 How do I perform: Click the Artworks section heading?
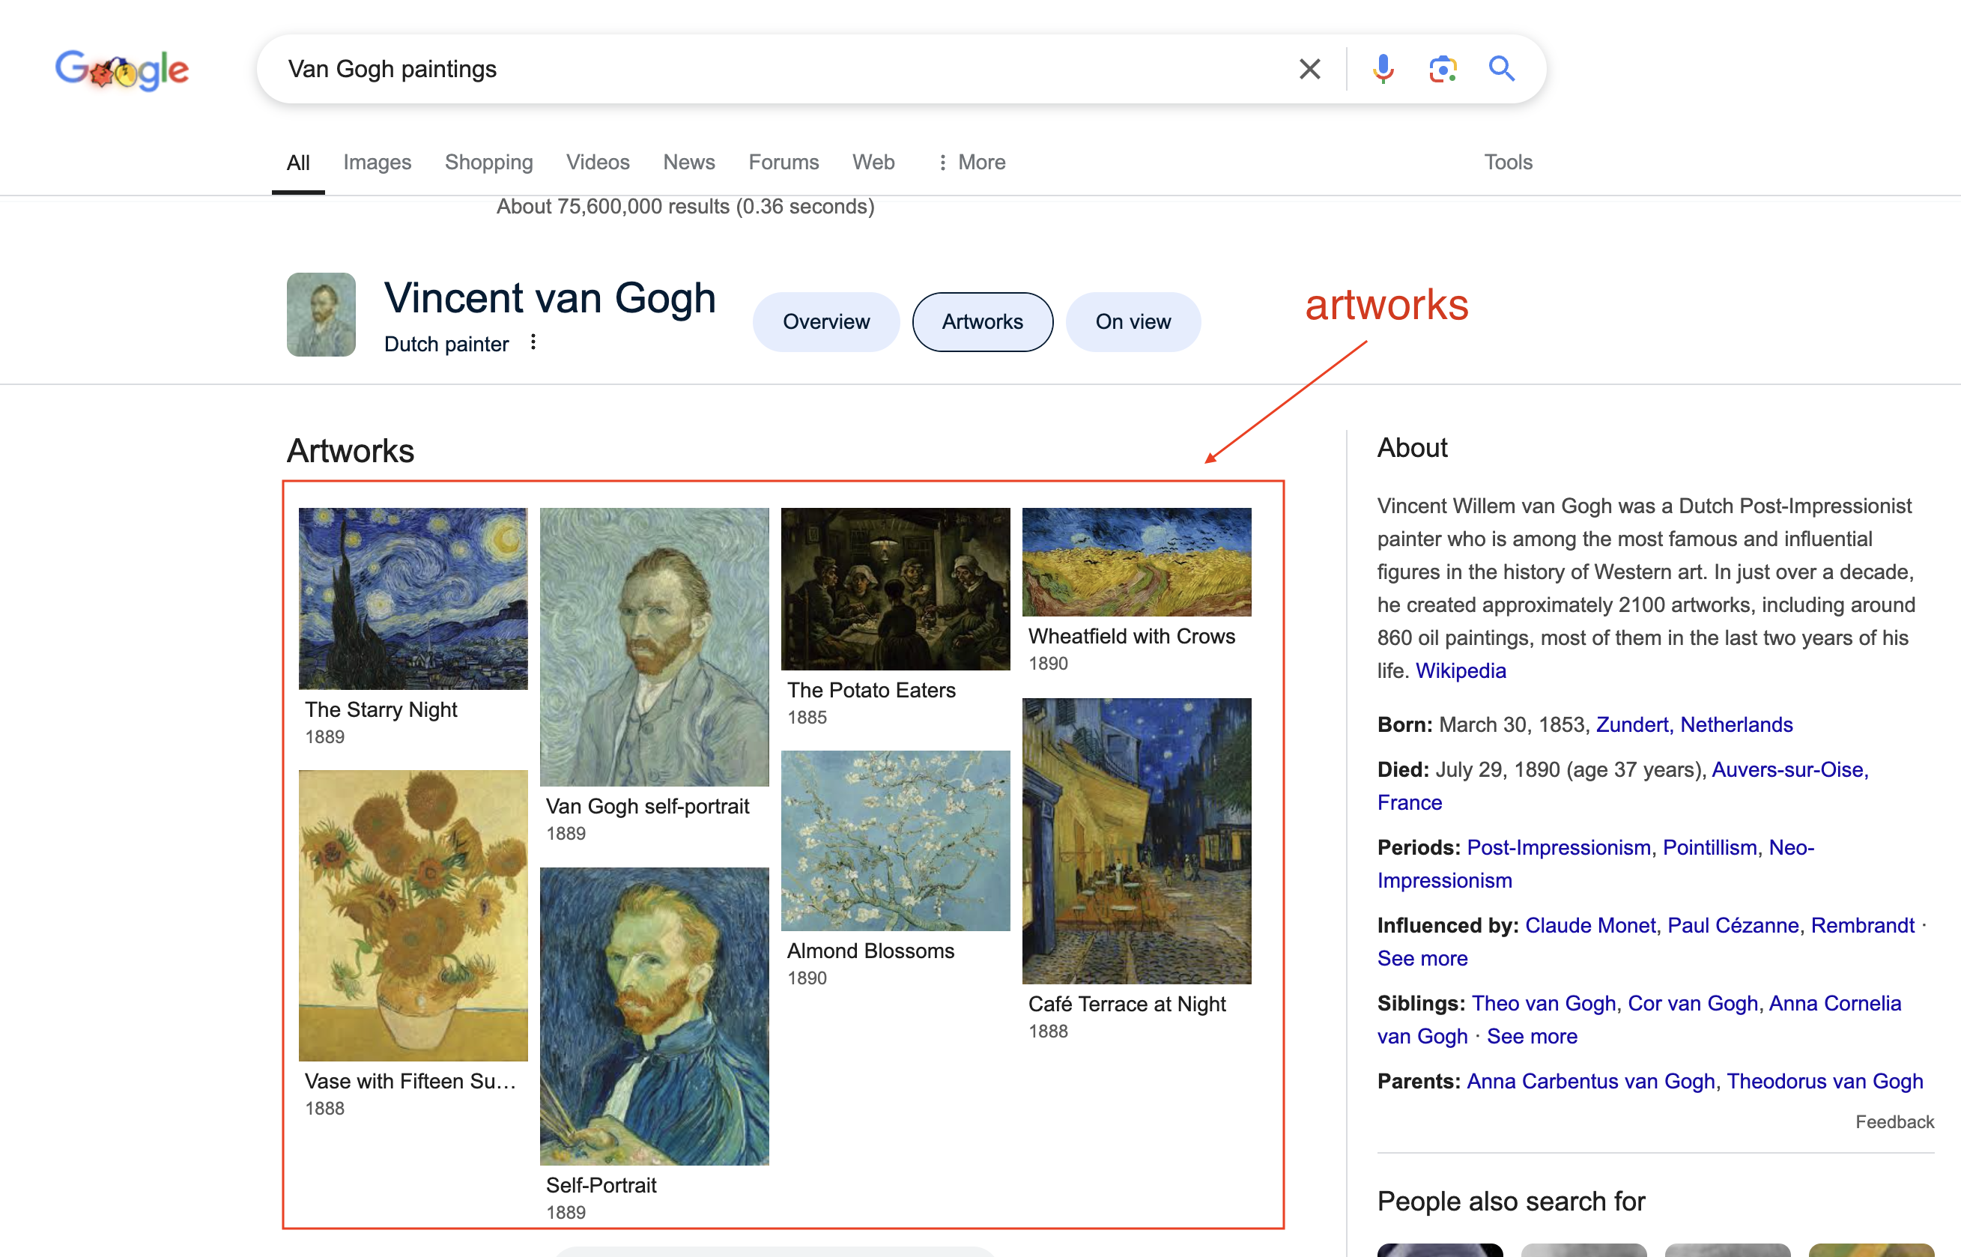point(350,450)
